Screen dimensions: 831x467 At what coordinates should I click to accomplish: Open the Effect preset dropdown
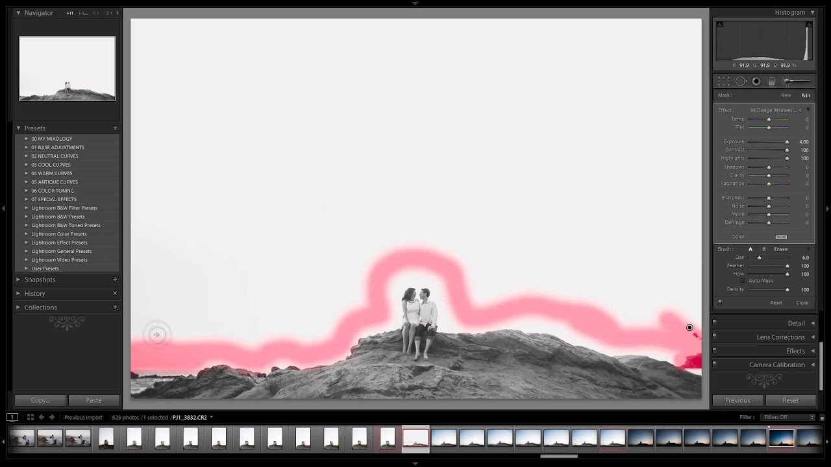(775, 110)
